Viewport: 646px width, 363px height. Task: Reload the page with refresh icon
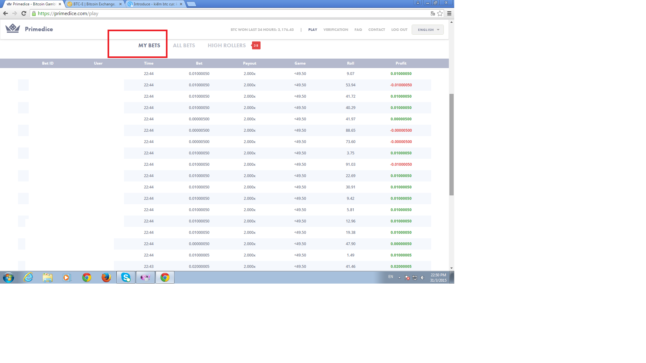point(24,13)
